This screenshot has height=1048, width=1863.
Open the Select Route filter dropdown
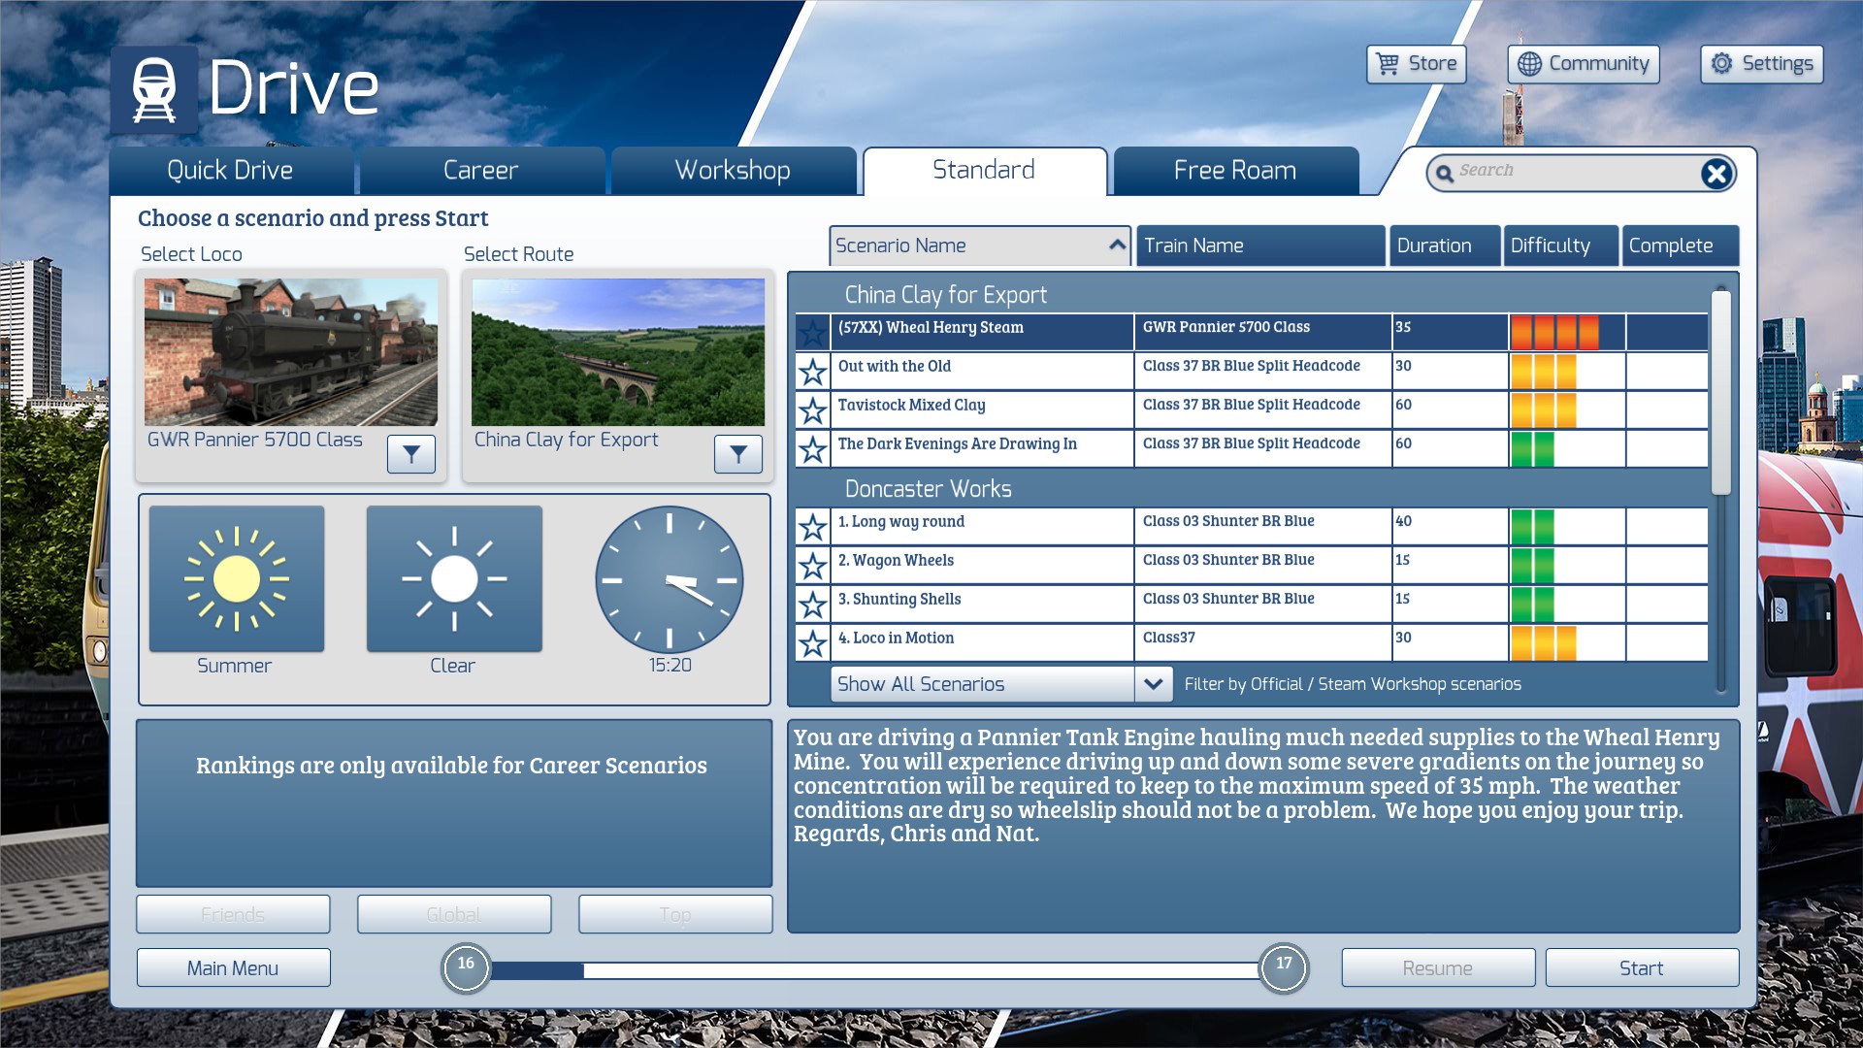tap(738, 453)
